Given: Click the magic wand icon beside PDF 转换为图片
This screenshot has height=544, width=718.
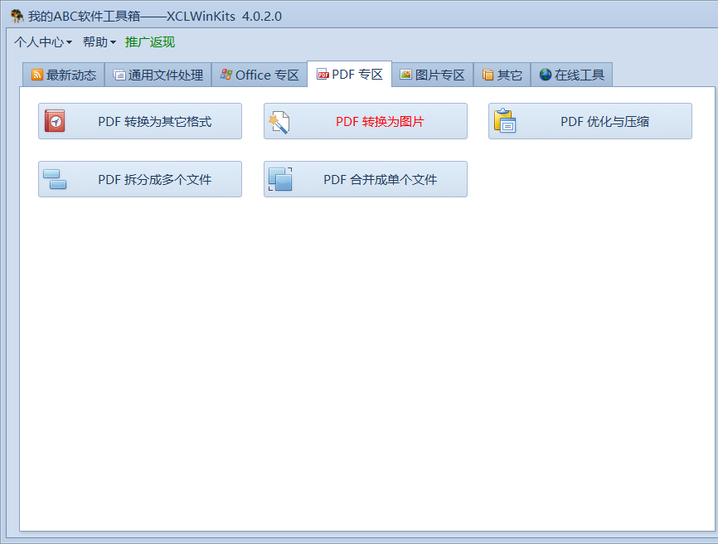Looking at the screenshot, I should [x=278, y=120].
